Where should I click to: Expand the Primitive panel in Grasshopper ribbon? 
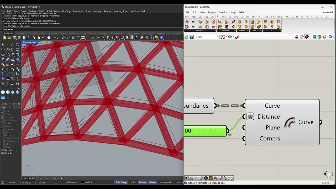coord(248,31)
